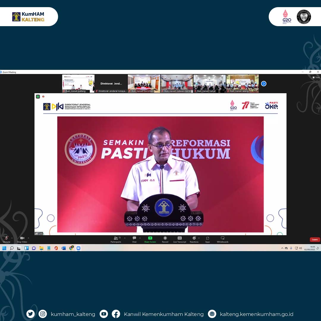Open volume control in system tray

(300, 248)
